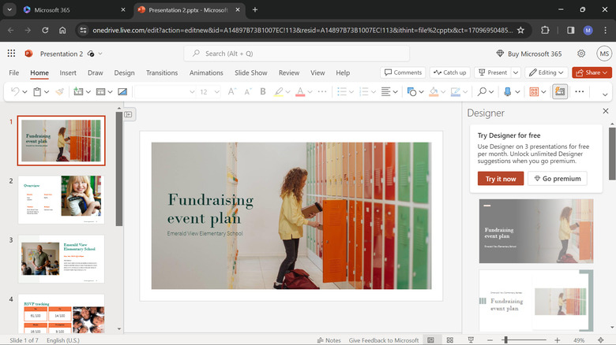Click the Go premium button
This screenshot has height=345, width=616.
point(558,179)
